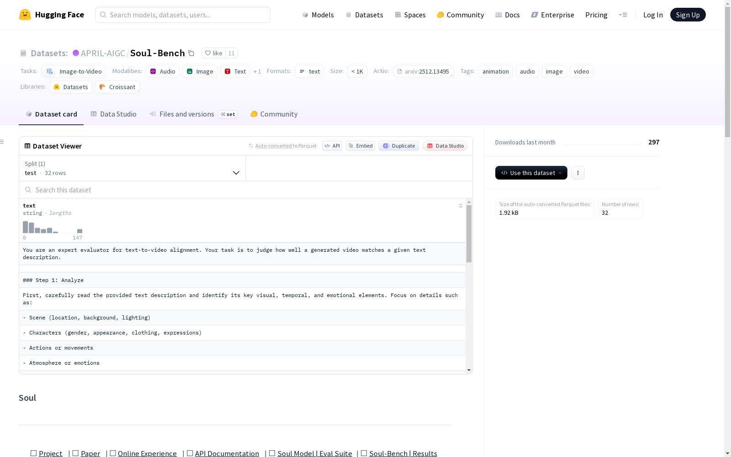The image size is (731, 457).
Task: Open the API Documentation link
Action: (227, 453)
